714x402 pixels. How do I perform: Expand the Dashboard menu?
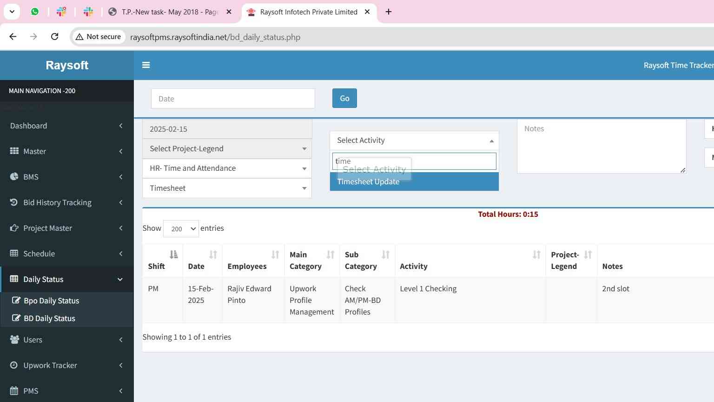pyautogui.click(x=67, y=126)
